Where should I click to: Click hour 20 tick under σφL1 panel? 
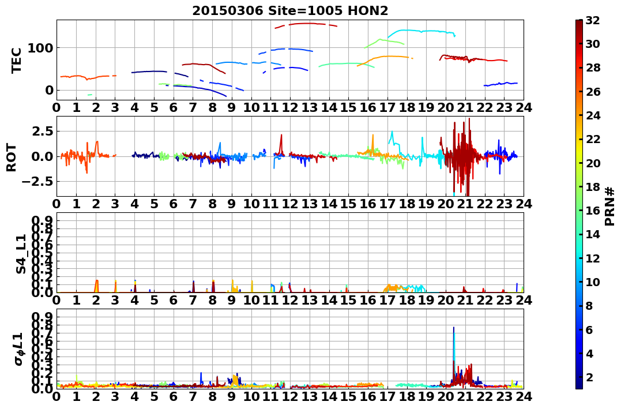(x=446, y=396)
